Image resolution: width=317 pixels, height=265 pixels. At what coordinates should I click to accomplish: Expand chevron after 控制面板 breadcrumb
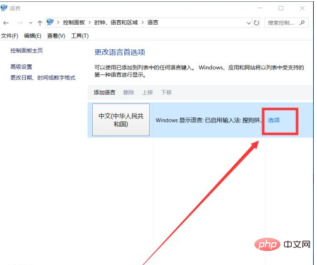(x=90, y=23)
